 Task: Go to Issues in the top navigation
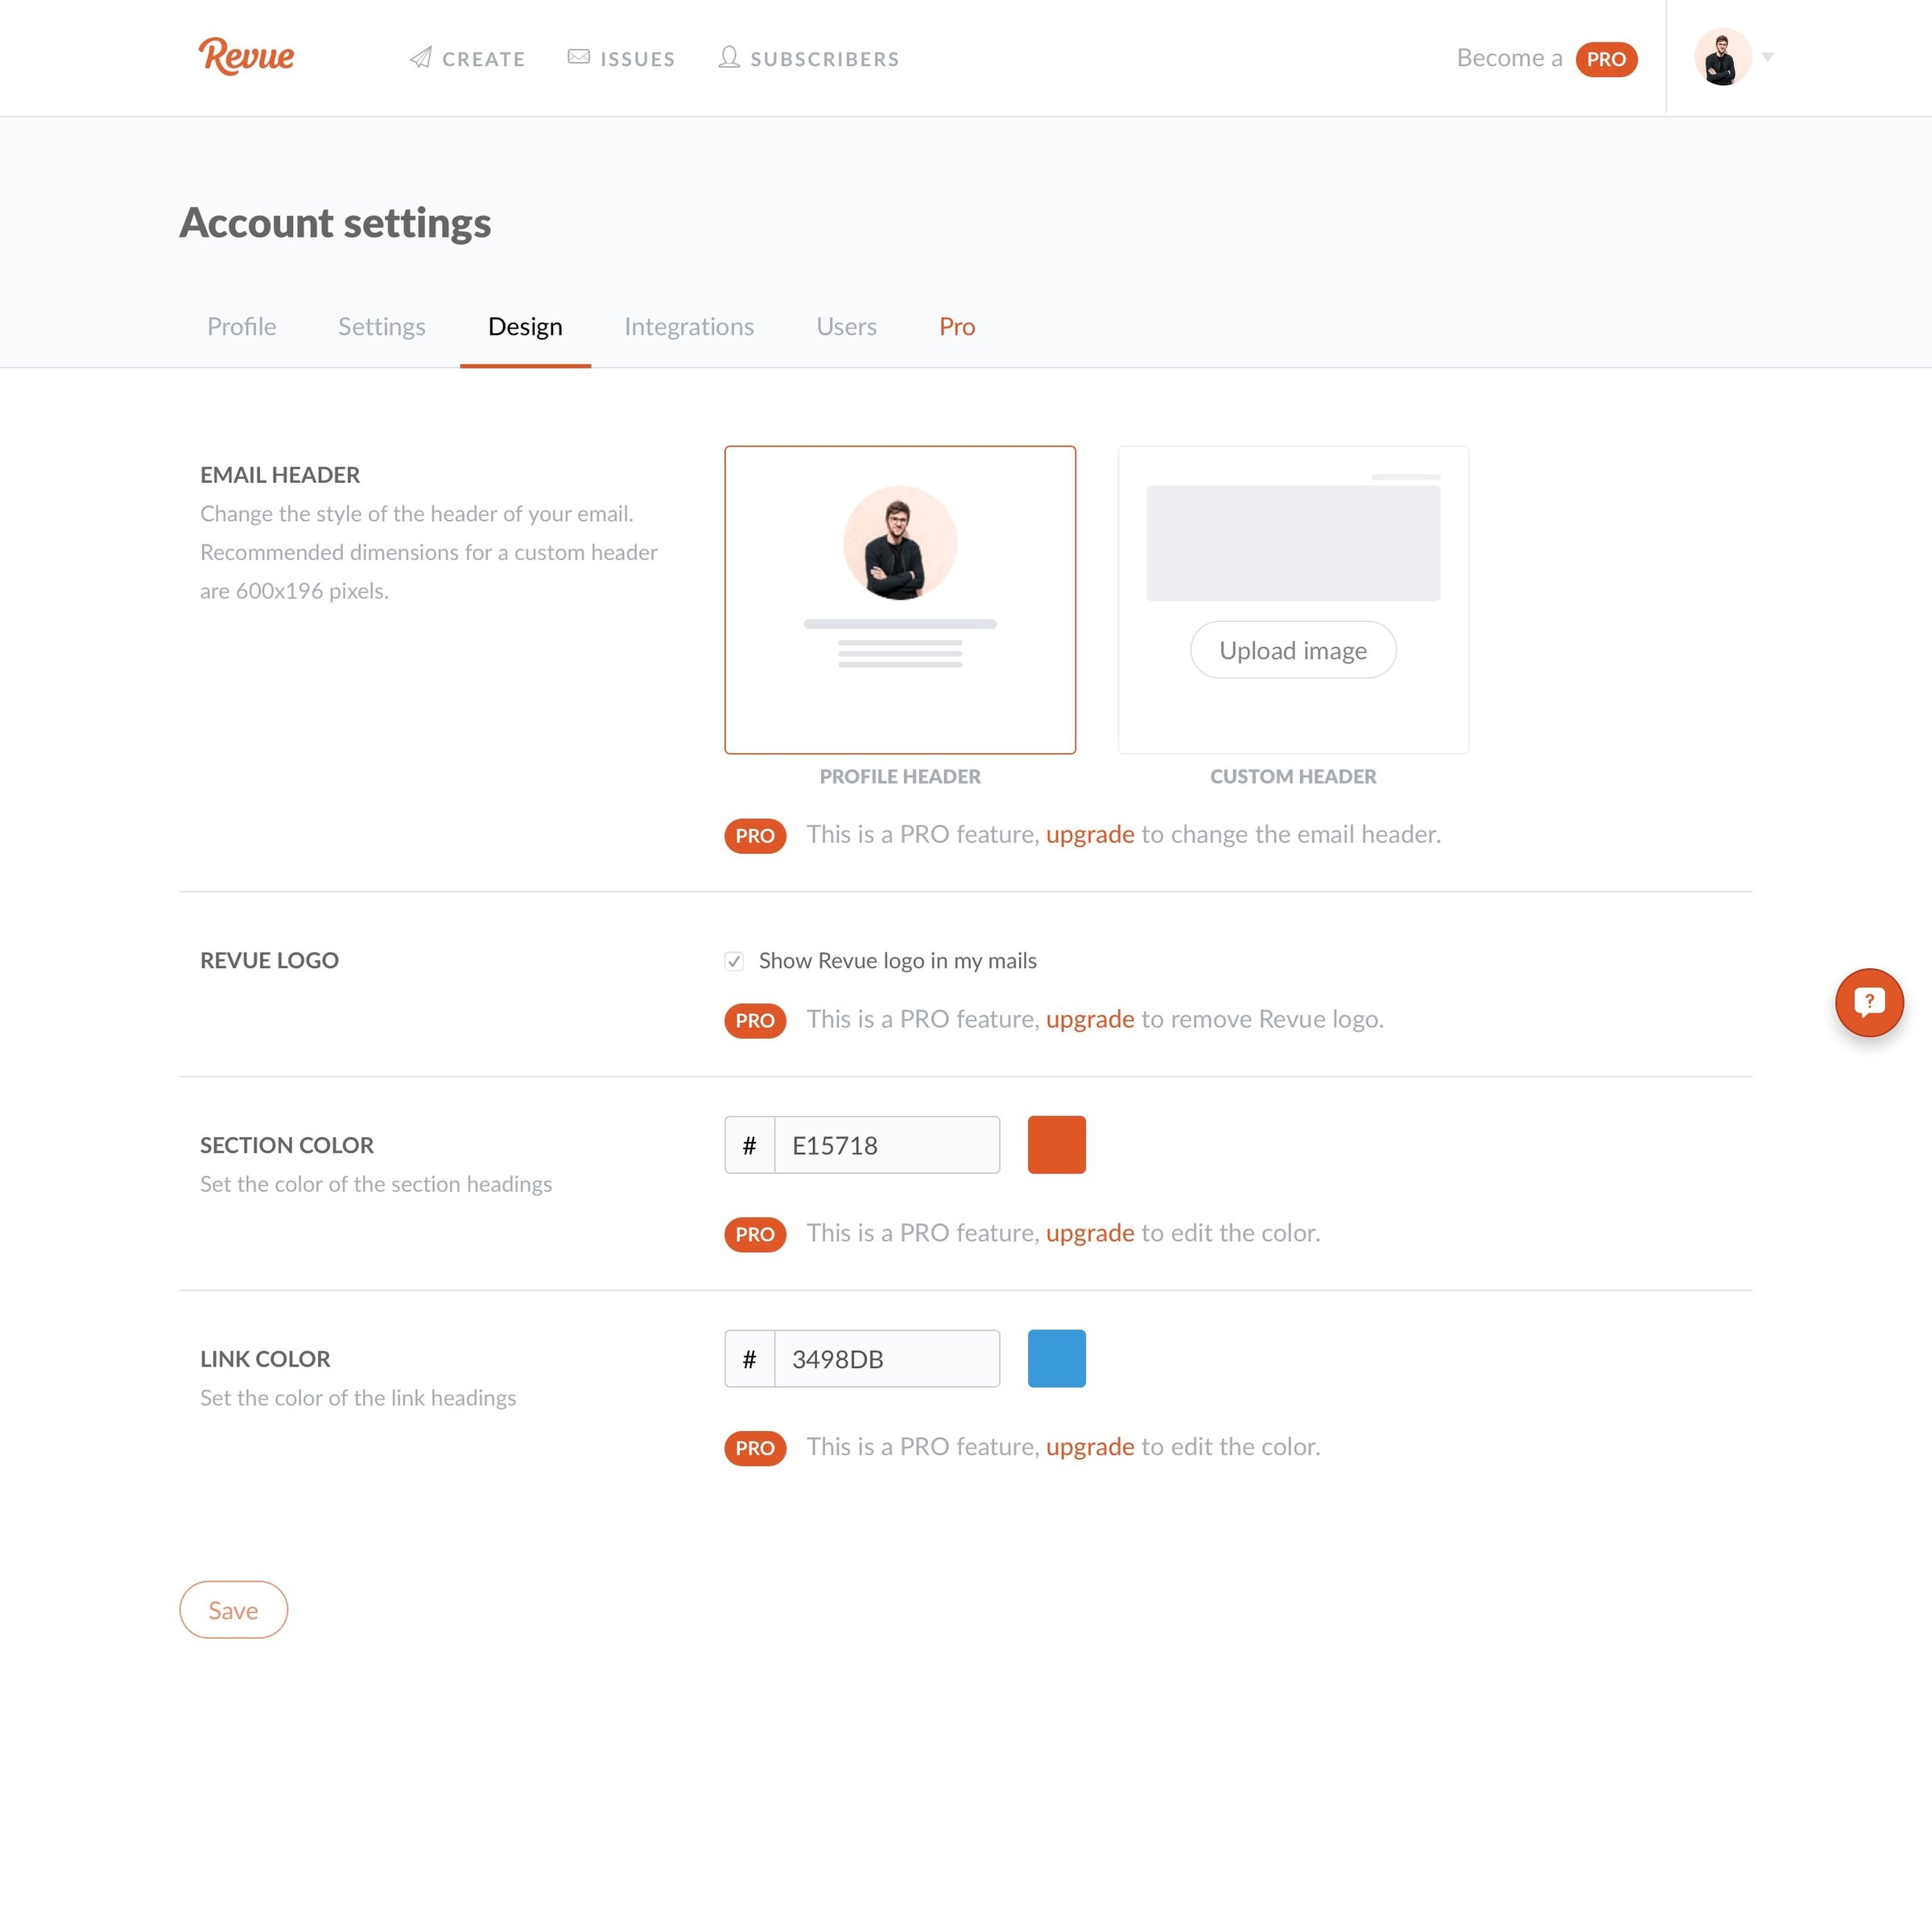click(621, 58)
